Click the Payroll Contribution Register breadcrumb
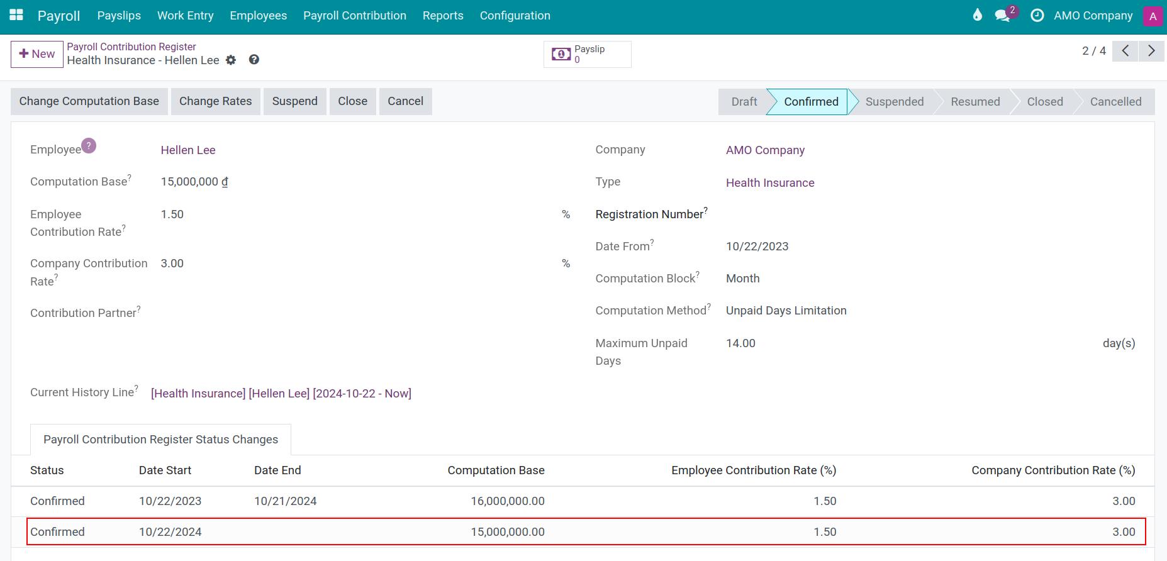1167x561 pixels. pos(131,47)
